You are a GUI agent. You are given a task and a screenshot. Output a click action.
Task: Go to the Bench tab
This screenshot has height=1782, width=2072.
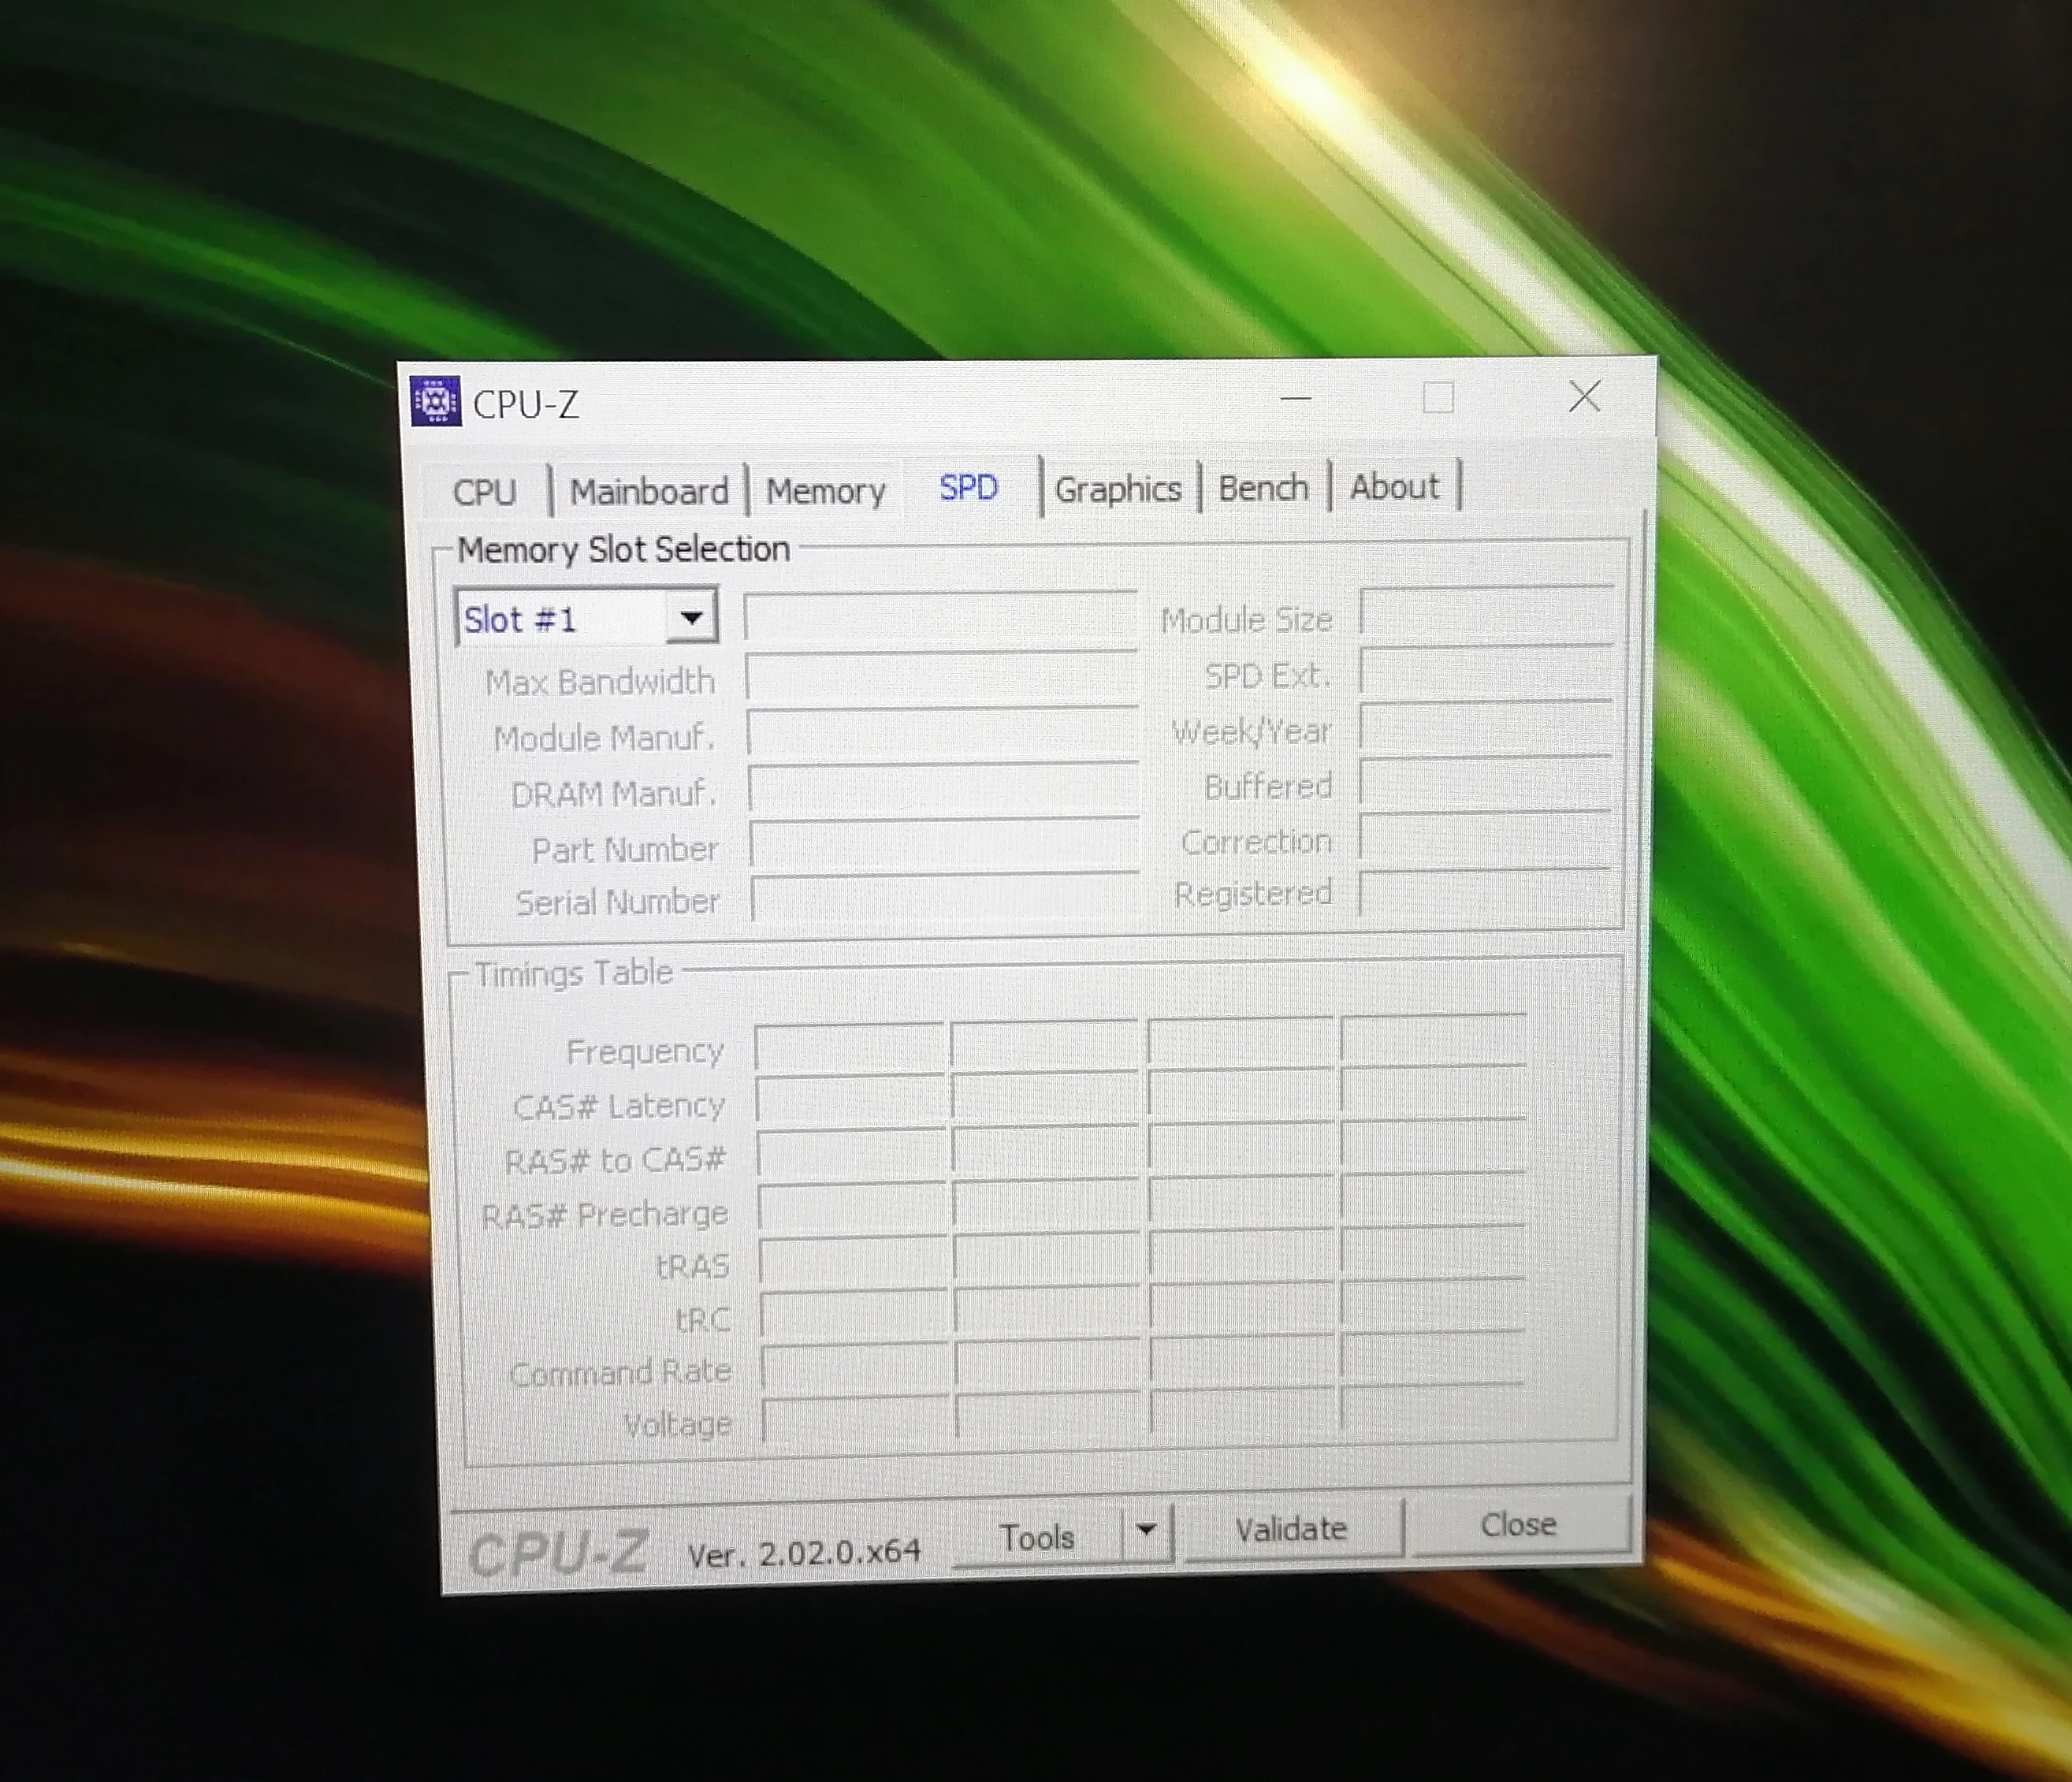coord(1263,488)
